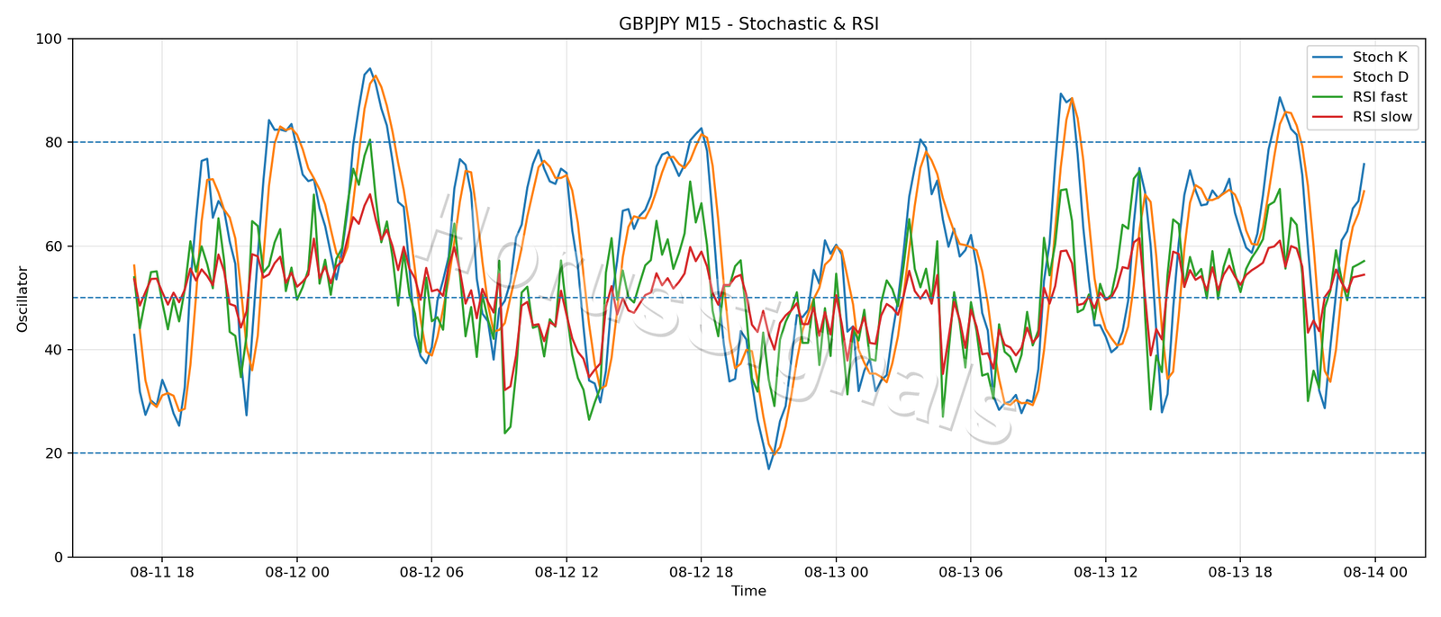Click the y-axis tick label 0
The height and width of the screenshot is (617, 1441).
tap(59, 557)
